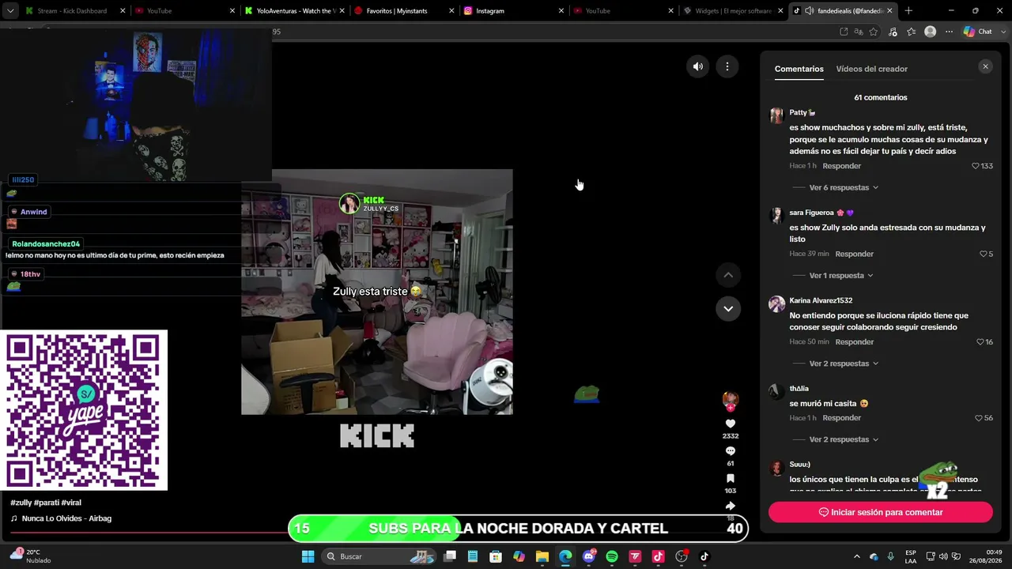Switch to the 'Stream - Kick Dashboard' tab
Viewport: 1012px width, 569px height.
76,11
